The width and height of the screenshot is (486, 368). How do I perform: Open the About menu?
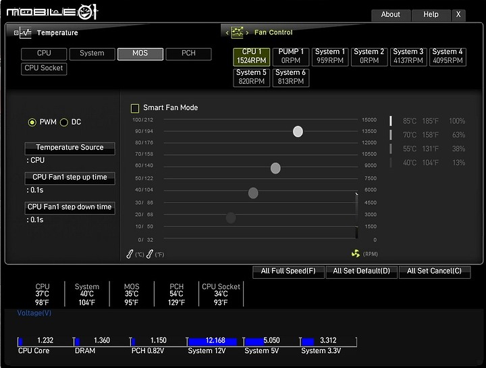(x=391, y=15)
